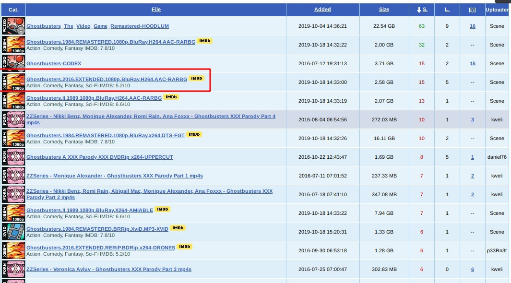Click IMDb badge next to Ghostbusters.II.1989 RARBG
511x283 pixels.
tap(171, 97)
